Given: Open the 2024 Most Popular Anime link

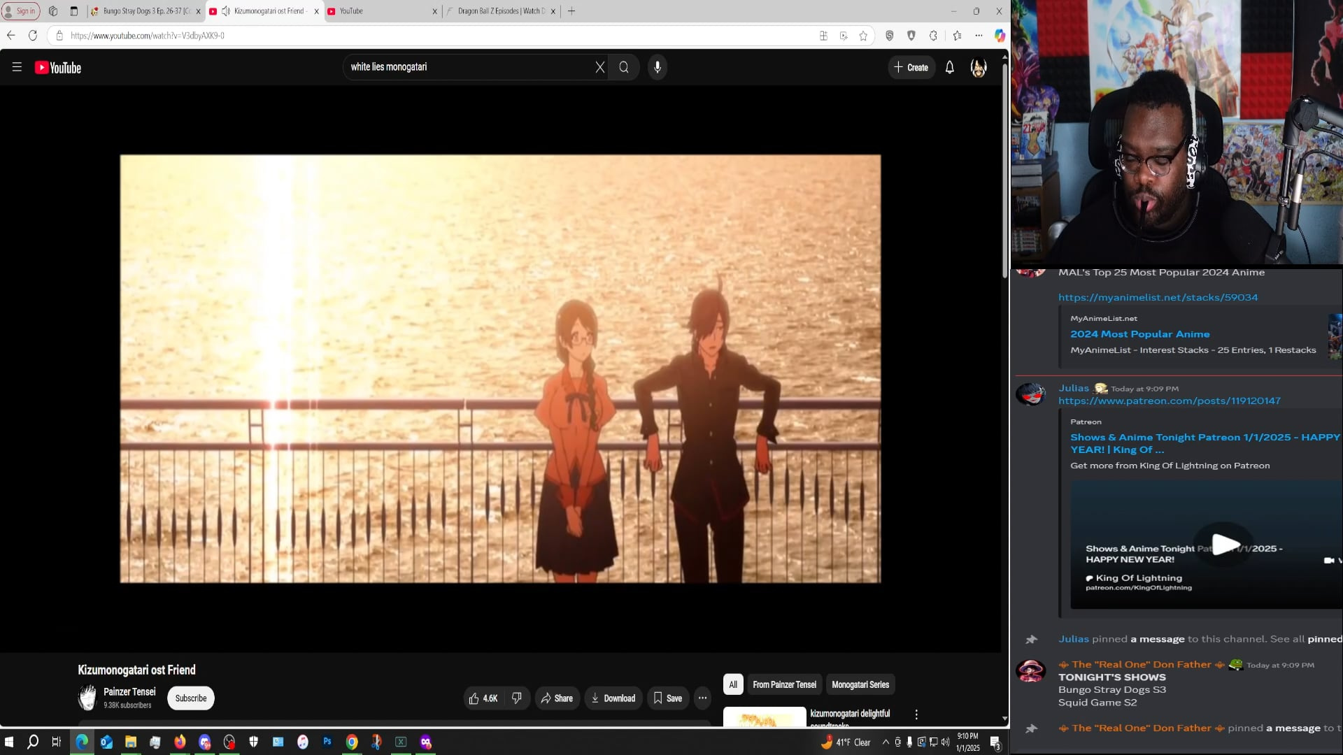Looking at the screenshot, I should click(x=1139, y=334).
